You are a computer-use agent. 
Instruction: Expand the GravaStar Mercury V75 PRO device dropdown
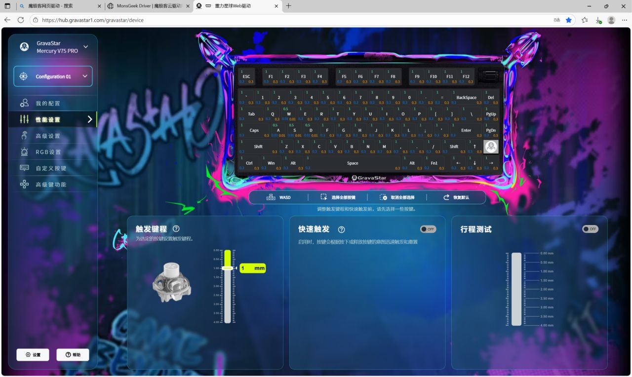click(85, 47)
